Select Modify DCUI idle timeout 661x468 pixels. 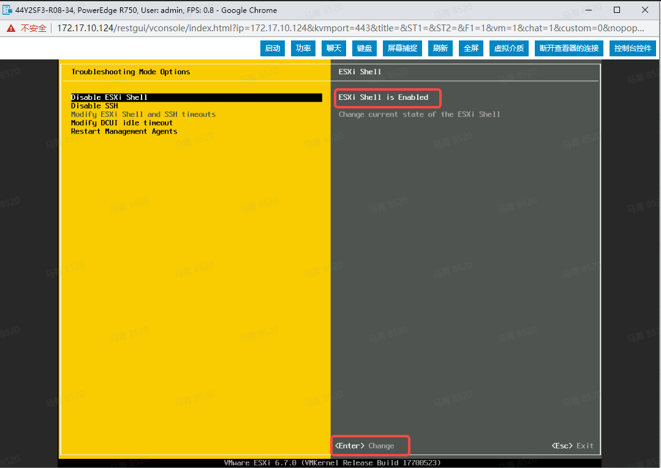(124, 123)
